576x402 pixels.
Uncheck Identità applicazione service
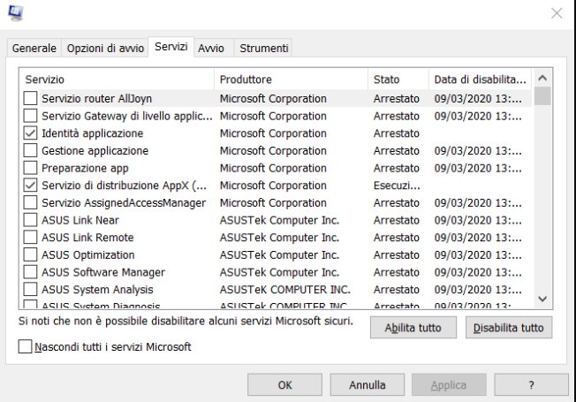30,133
